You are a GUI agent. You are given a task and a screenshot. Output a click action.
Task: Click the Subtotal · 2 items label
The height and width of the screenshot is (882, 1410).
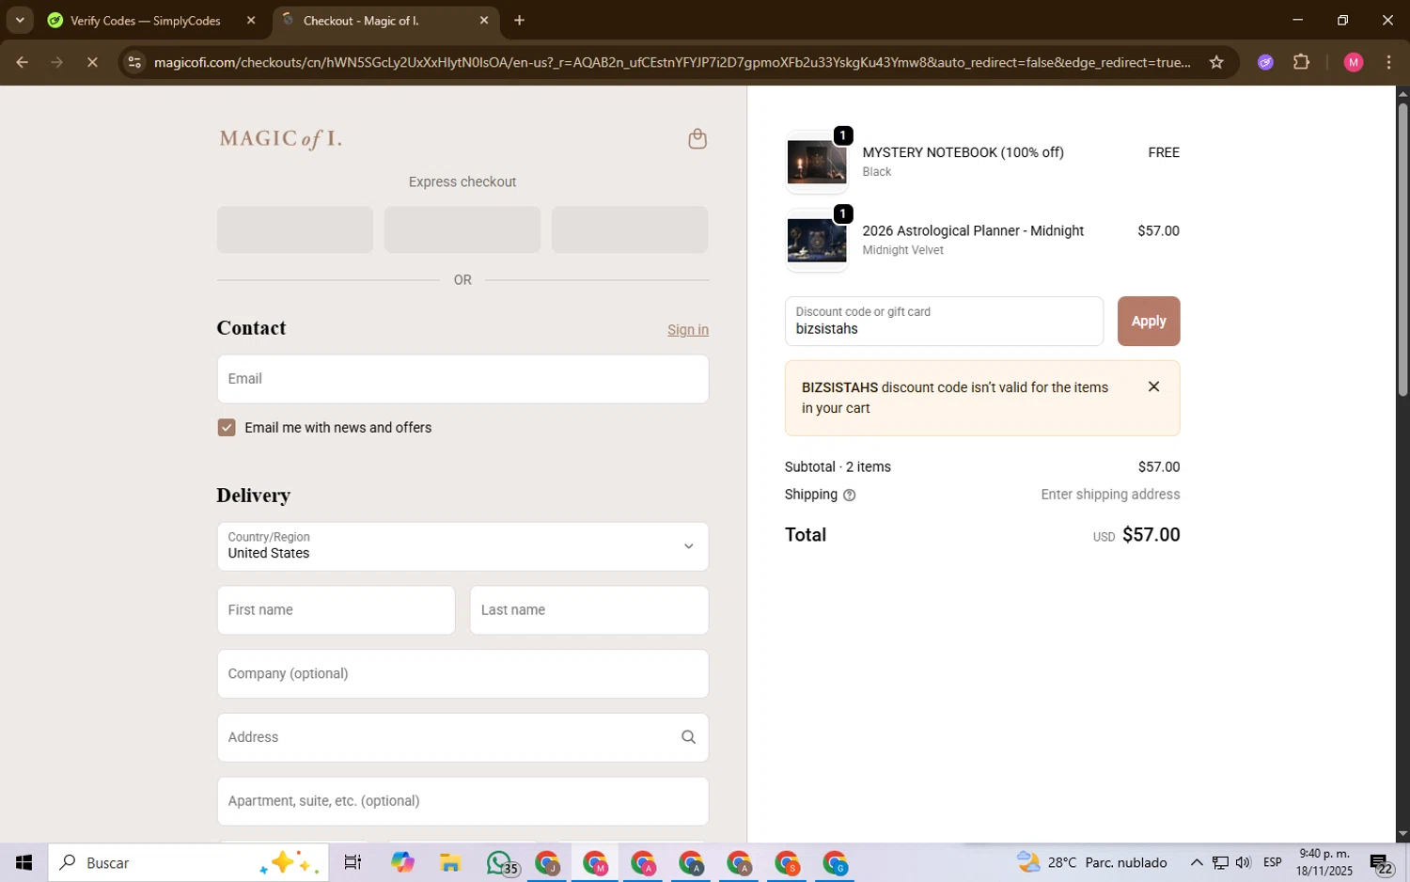(838, 467)
